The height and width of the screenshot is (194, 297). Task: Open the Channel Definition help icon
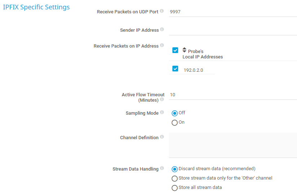162,137
